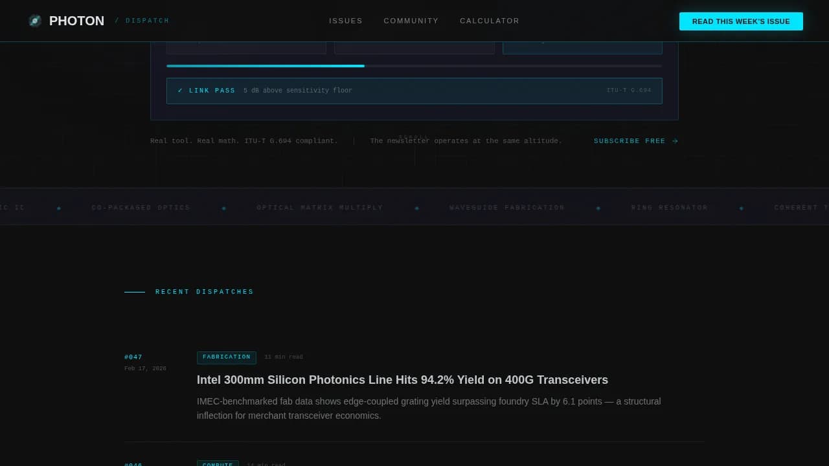Click the arrow icon after Subscribe Free
Screen dimensions: 829x466
click(675, 141)
